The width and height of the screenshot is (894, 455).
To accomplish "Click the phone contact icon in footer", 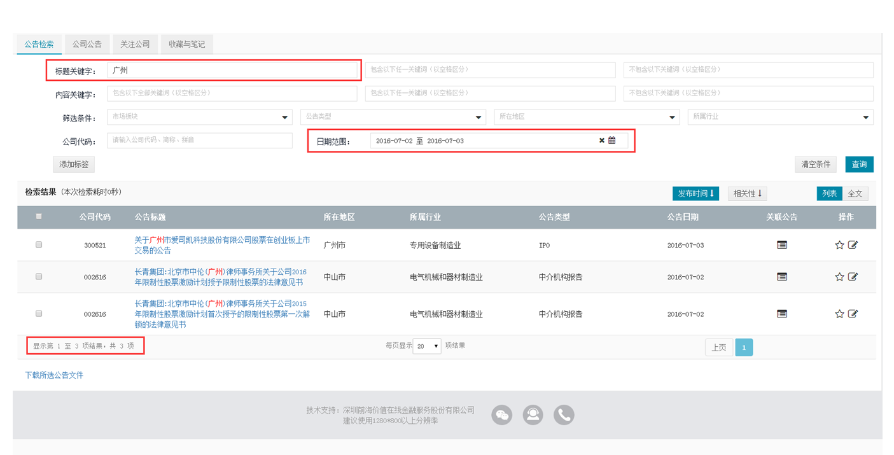I will click(564, 415).
